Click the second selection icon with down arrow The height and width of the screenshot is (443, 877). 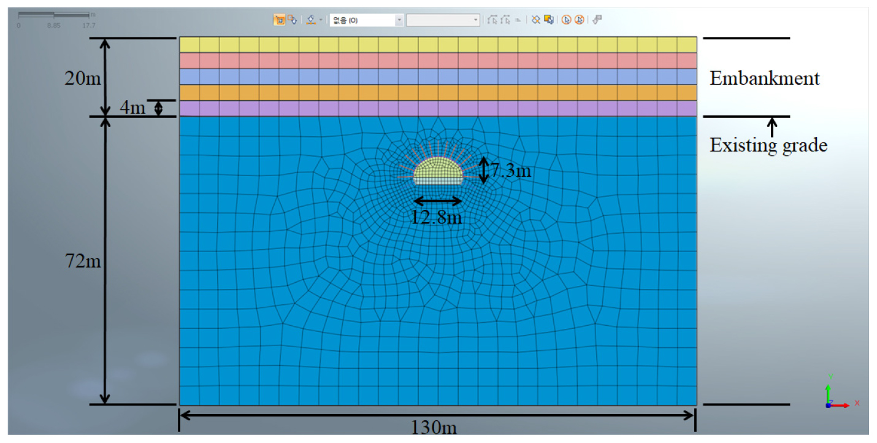tap(293, 20)
